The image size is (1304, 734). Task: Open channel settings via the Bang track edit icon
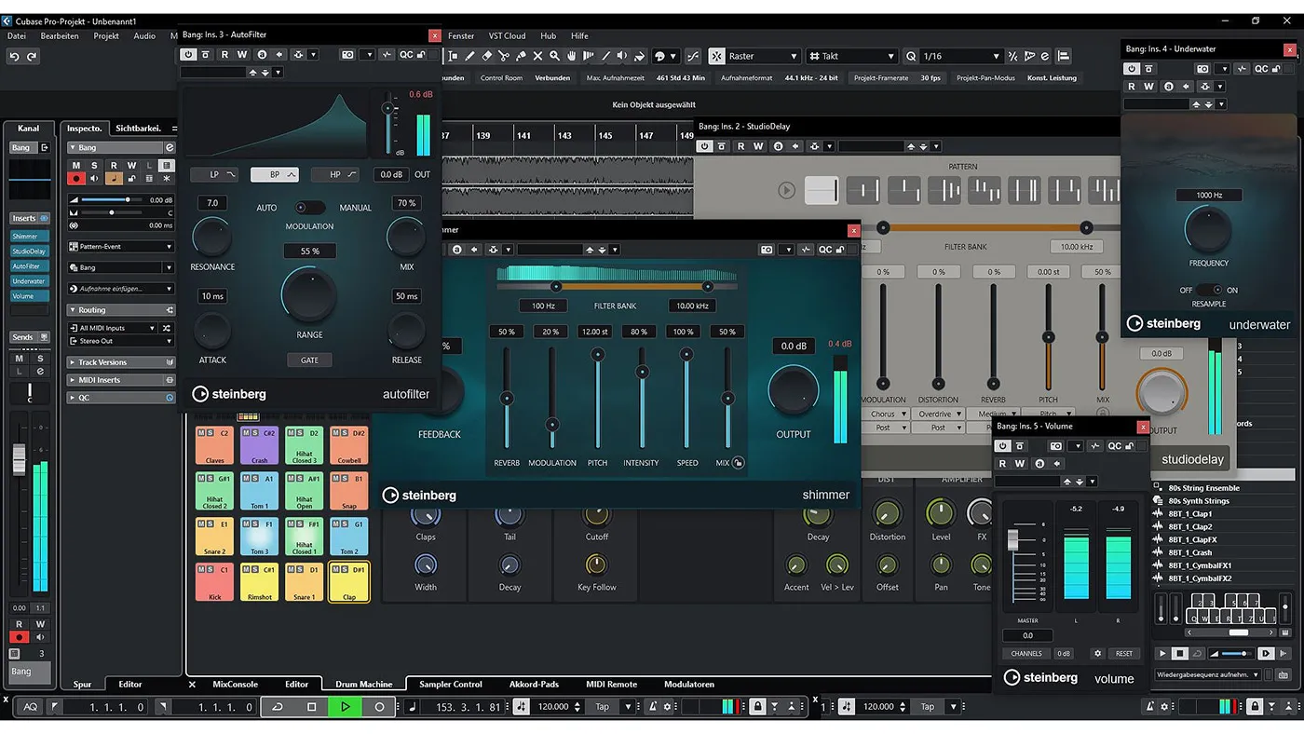(x=170, y=147)
